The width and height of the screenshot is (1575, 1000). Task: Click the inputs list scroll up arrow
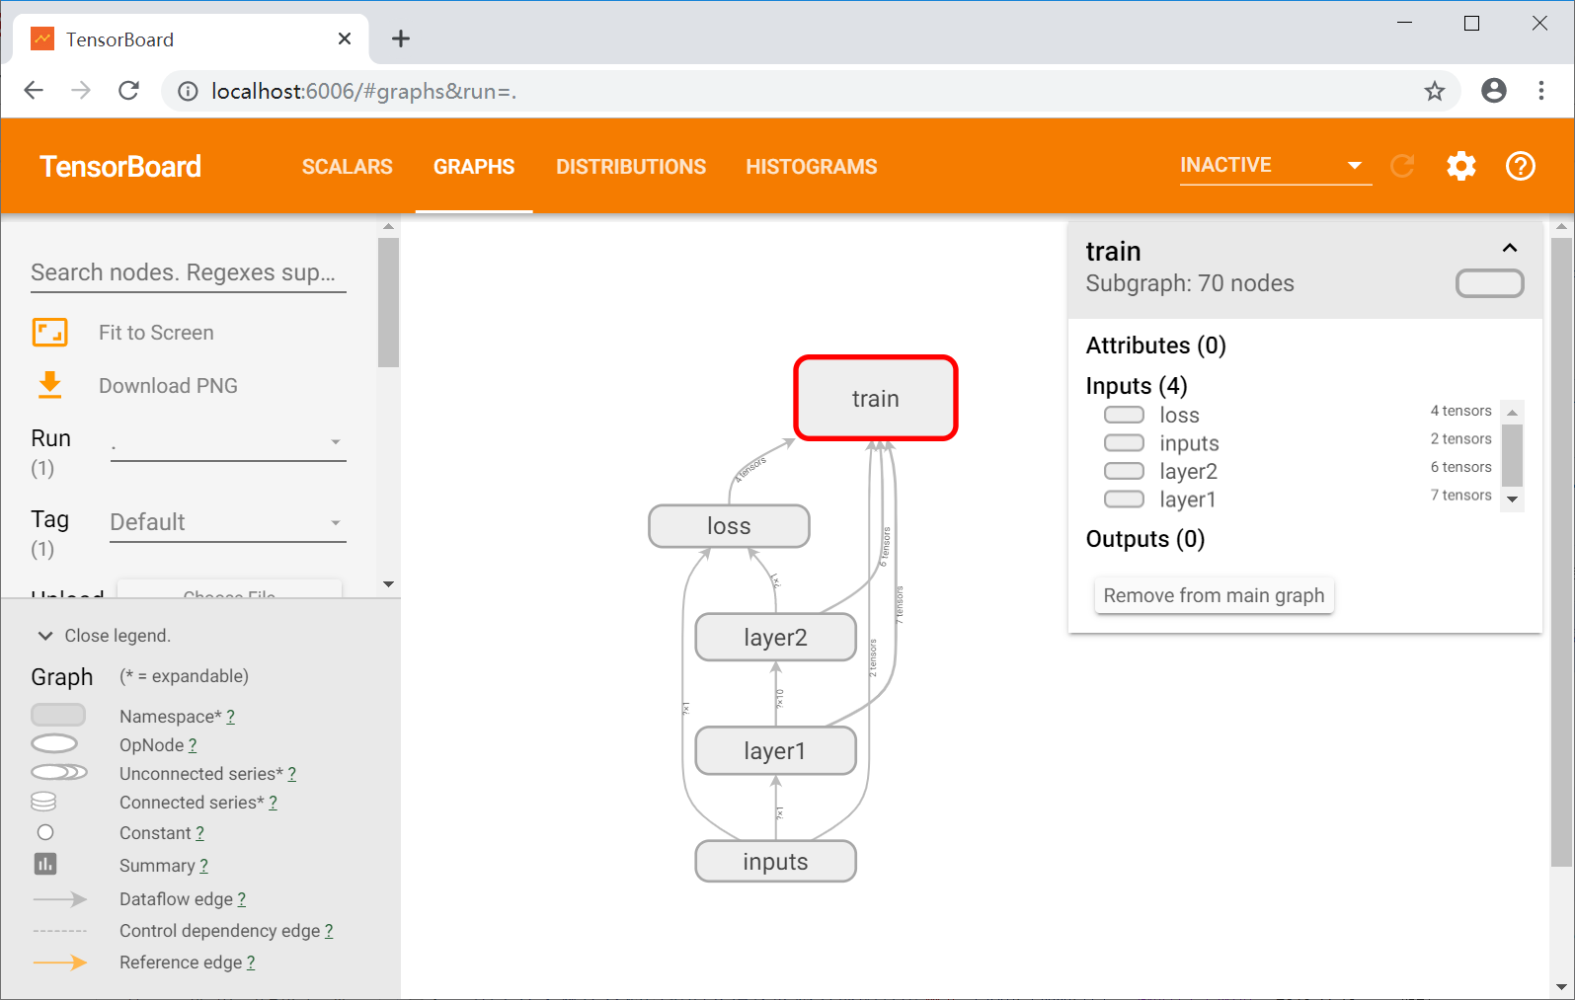pyautogui.click(x=1512, y=412)
